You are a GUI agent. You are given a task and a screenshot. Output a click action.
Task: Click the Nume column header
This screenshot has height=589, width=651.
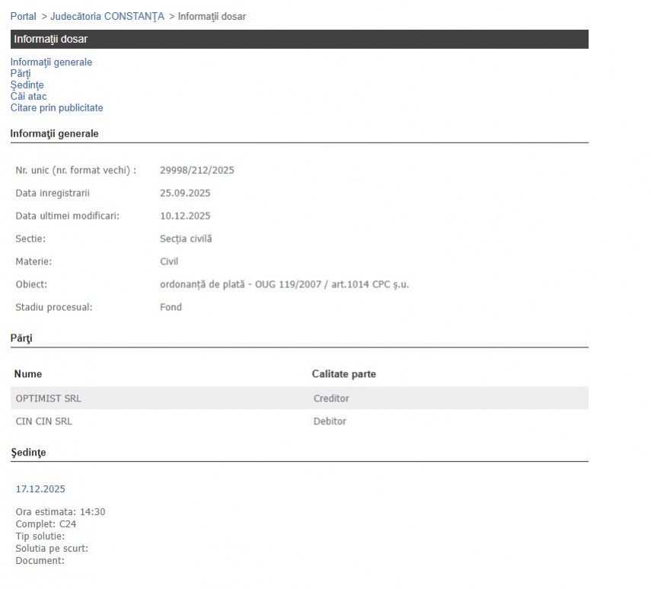coord(28,374)
